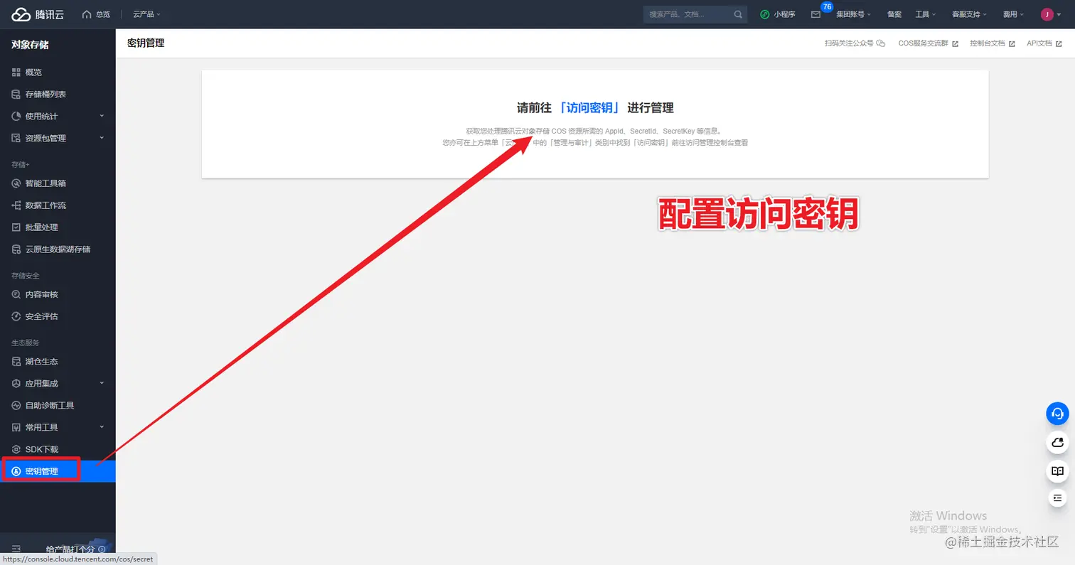Viewport: 1075px width, 565px height.
Task: Select 密钥管理 in the sidebar
Action: point(58,471)
